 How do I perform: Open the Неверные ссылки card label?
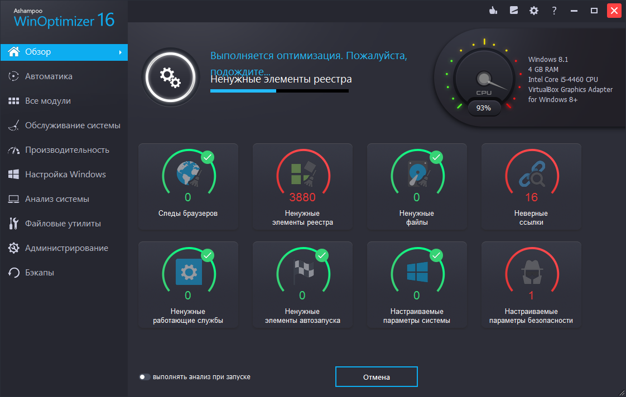tap(531, 218)
